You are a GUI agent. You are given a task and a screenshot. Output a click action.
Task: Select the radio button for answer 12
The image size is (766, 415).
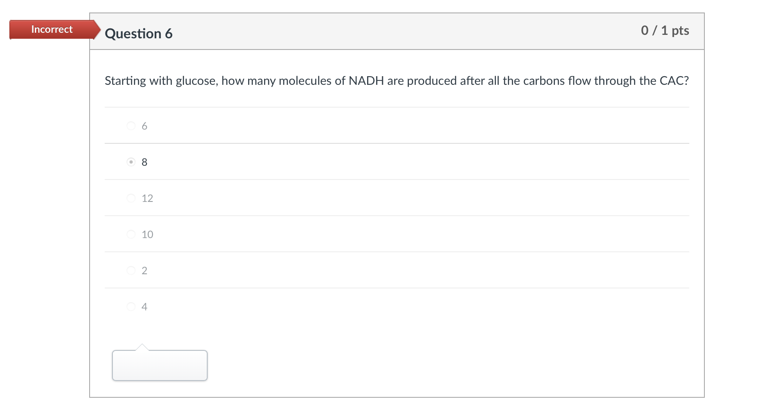pyautogui.click(x=131, y=198)
